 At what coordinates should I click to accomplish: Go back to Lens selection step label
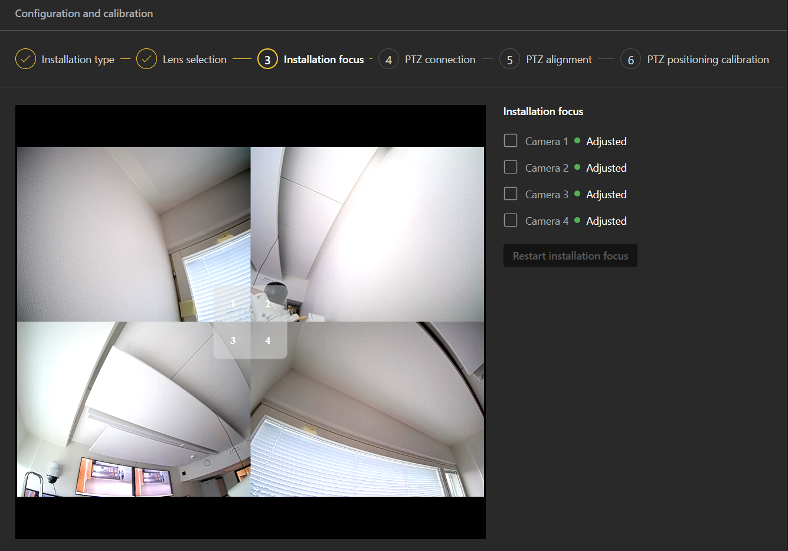coord(194,60)
